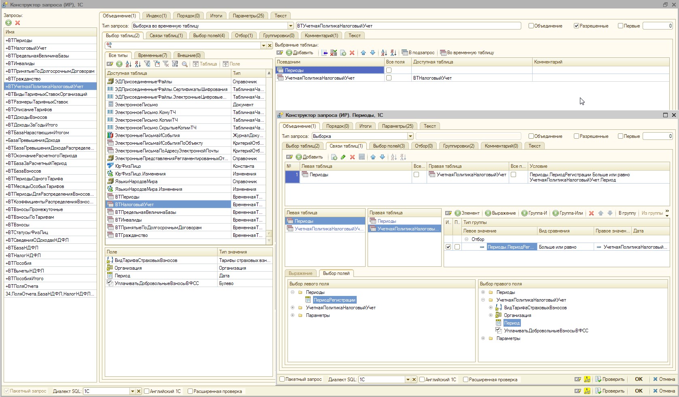Add a new query with green plus icon
The image size is (679, 397).
[x=8, y=23]
